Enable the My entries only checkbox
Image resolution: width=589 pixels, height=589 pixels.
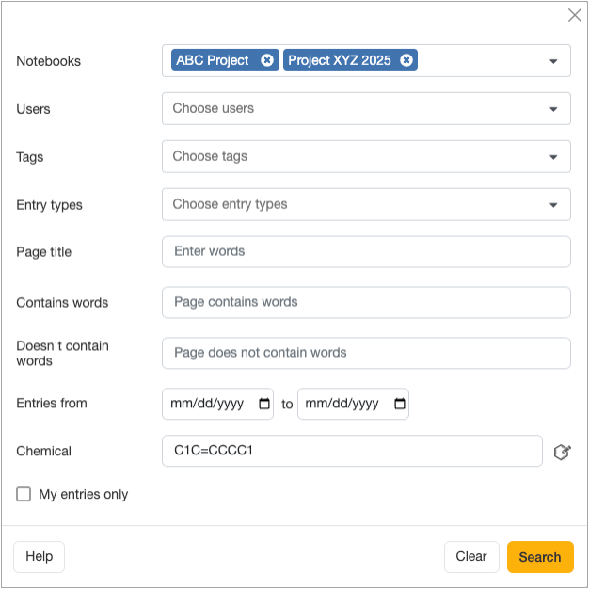(x=24, y=494)
